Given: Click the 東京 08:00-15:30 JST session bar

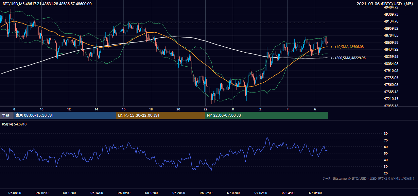Looking at the screenshot, I should pyautogui.click(x=65, y=115).
